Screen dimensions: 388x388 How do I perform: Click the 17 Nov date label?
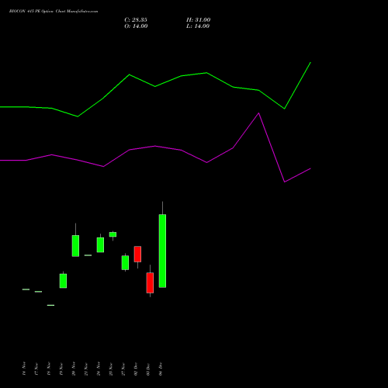pyautogui.click(x=36, y=369)
